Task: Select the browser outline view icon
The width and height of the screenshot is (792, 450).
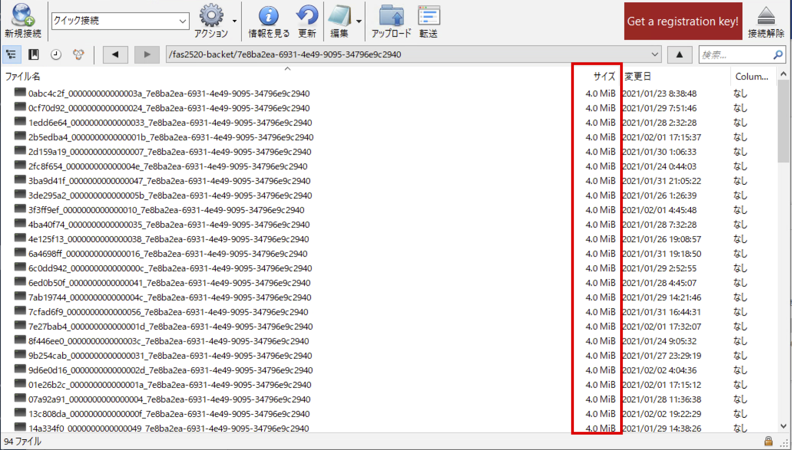Action: (x=11, y=54)
